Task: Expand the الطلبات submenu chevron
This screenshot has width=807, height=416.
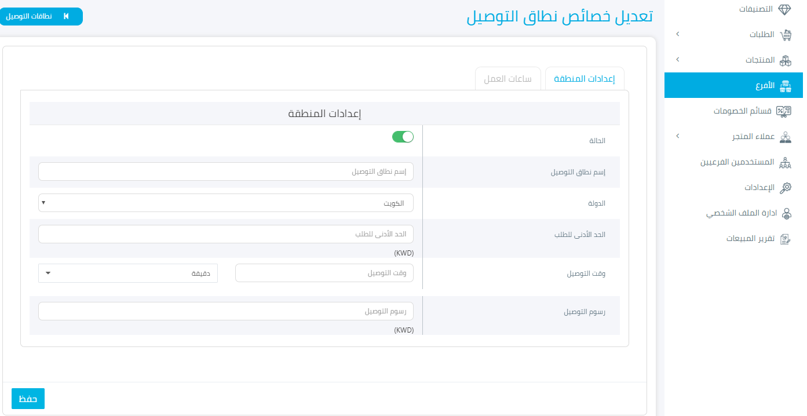Action: [x=678, y=35]
